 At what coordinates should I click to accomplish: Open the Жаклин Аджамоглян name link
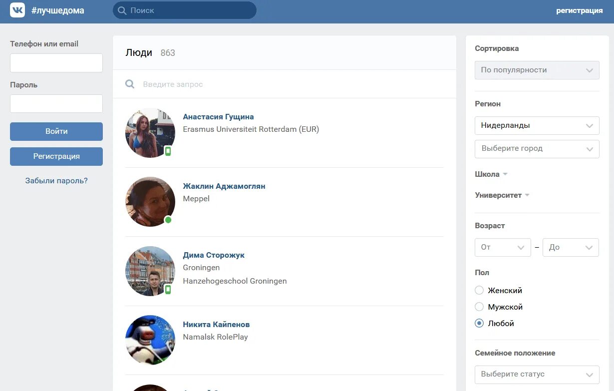(224, 186)
